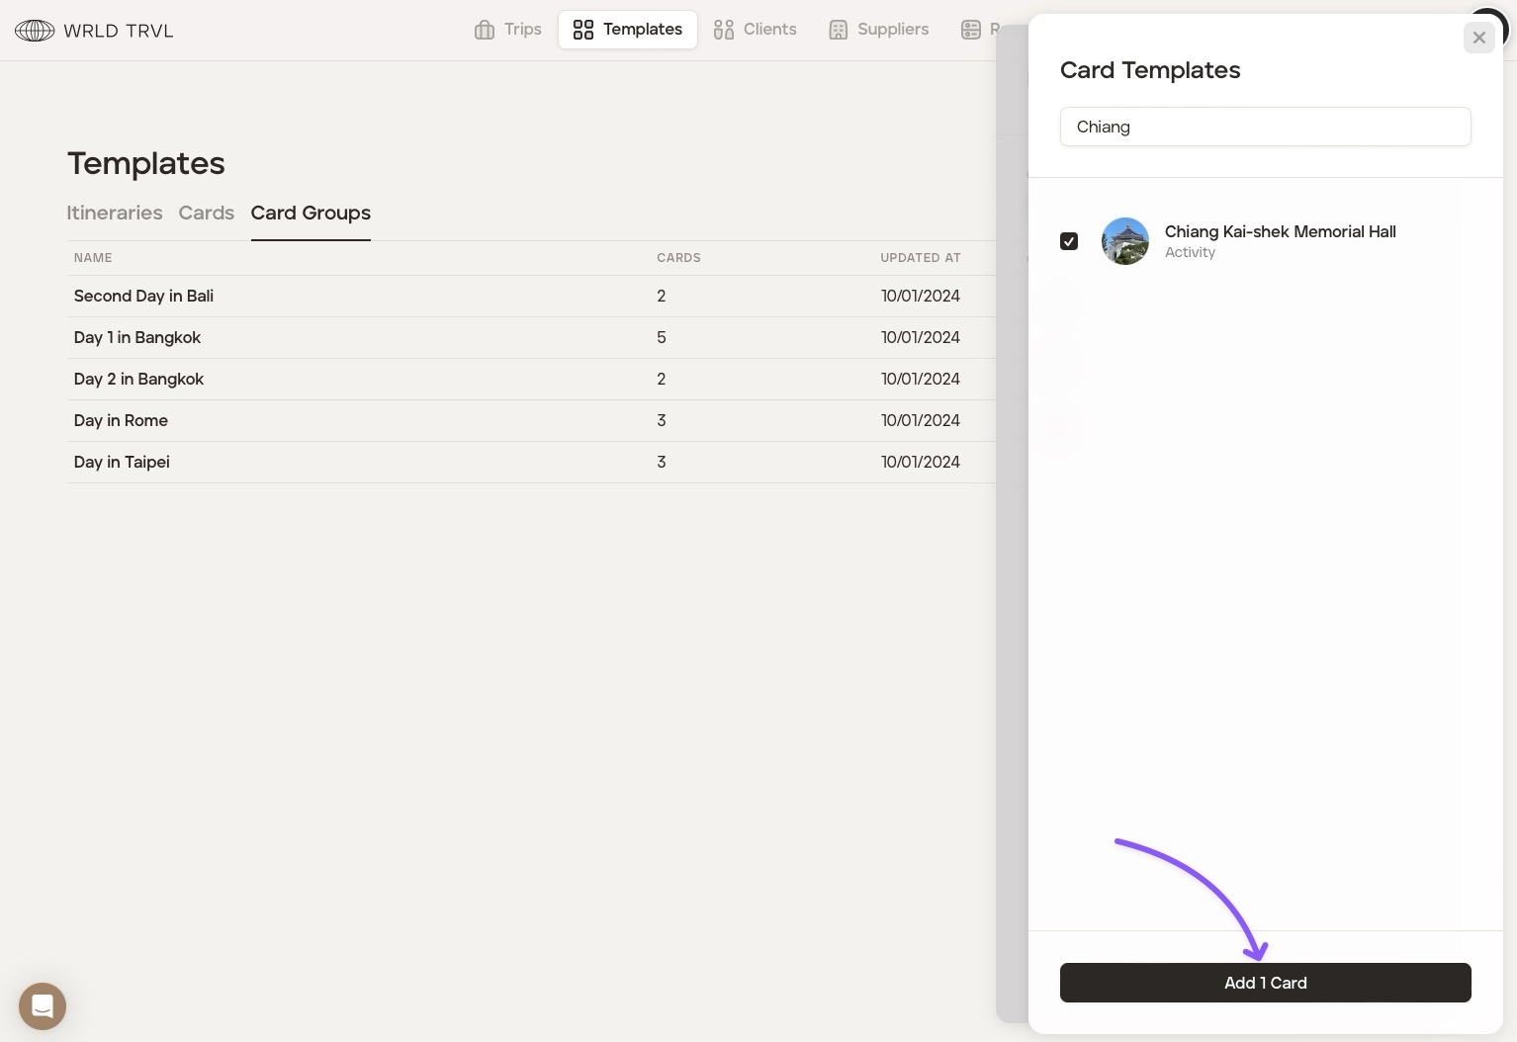Open the chat support bubble

(x=43, y=1006)
